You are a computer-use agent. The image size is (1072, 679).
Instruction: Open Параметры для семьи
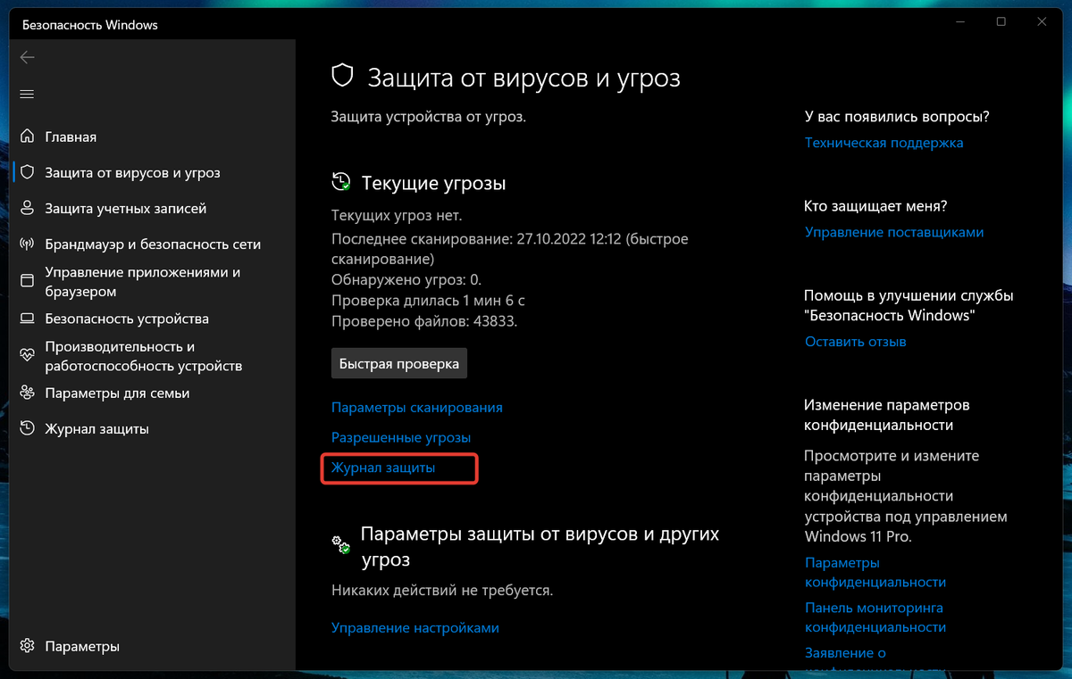click(x=117, y=393)
